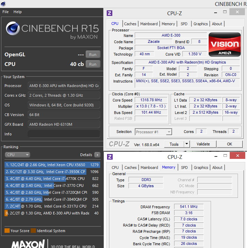Click the Core Speed value 1318.78 MHz
This screenshot has height=248, width=247.
pyautogui.click(x=151, y=100)
